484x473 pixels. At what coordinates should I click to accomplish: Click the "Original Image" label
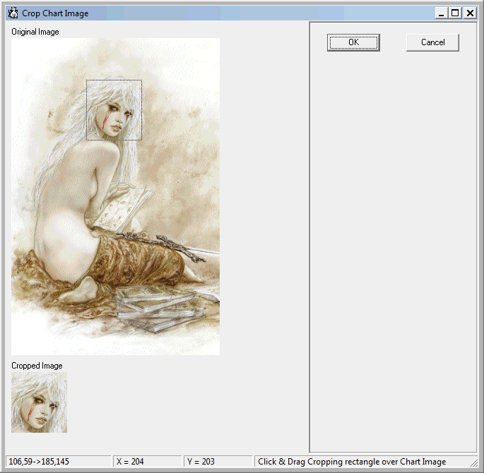[35, 32]
